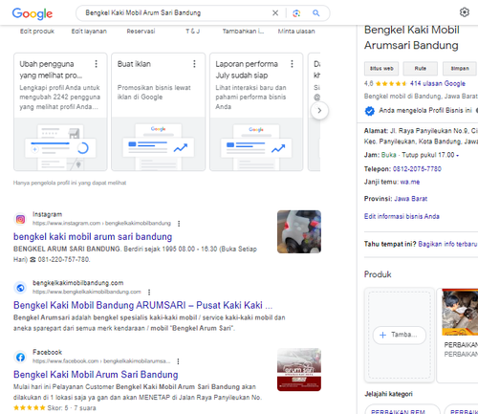
Task: Click the Alamat Jl. Raya Panyileukan address text
Action: click(x=421, y=136)
